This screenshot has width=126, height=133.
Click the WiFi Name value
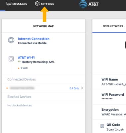[x=114, y=84]
